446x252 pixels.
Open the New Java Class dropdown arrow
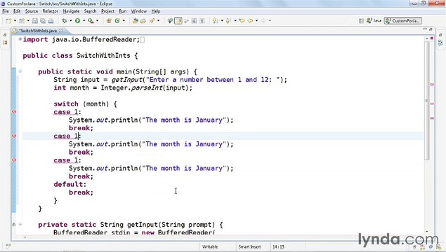point(124,21)
